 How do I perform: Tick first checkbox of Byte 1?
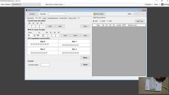(63, 45)
